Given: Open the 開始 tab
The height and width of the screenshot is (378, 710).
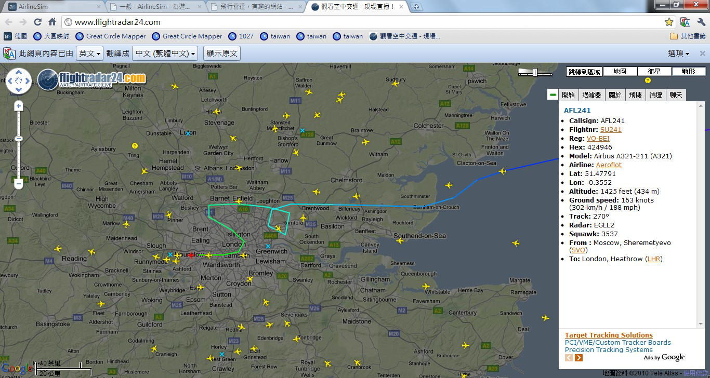Looking at the screenshot, I should tap(569, 95).
